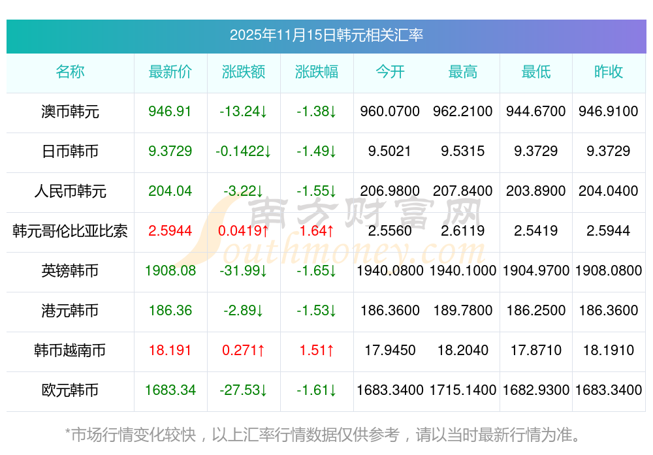Select the 最低 column header
Viewport: 653px width, 455px height.
point(536,72)
